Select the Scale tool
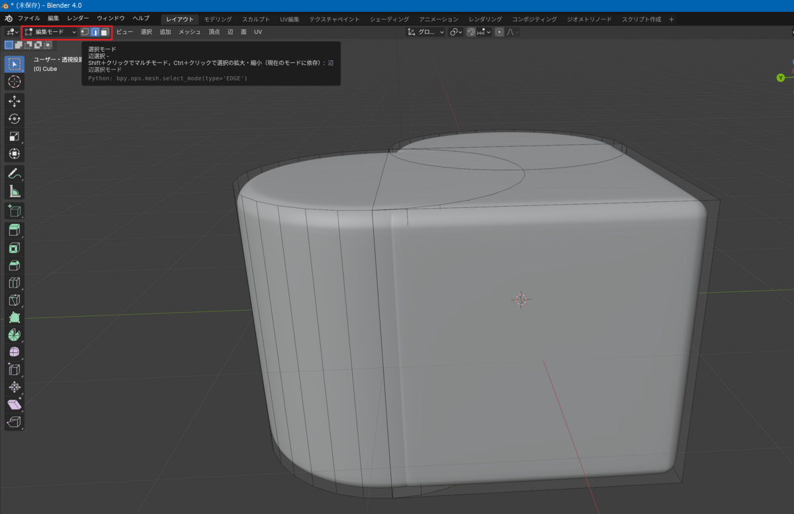 [14, 136]
